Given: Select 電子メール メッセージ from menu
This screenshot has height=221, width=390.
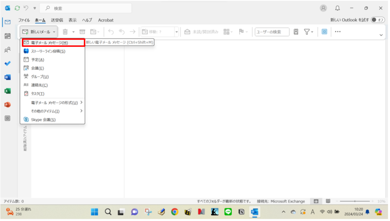Looking at the screenshot, I should tap(49, 43).
